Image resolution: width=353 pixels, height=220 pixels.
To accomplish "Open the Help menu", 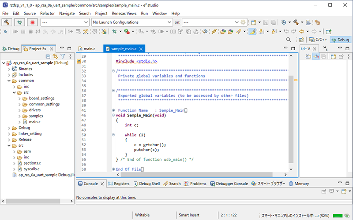I will point(175,13).
